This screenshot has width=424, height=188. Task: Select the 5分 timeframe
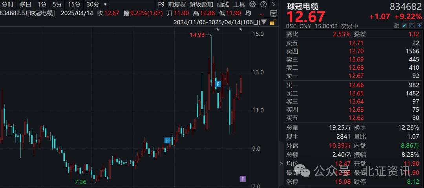pos(57,4)
